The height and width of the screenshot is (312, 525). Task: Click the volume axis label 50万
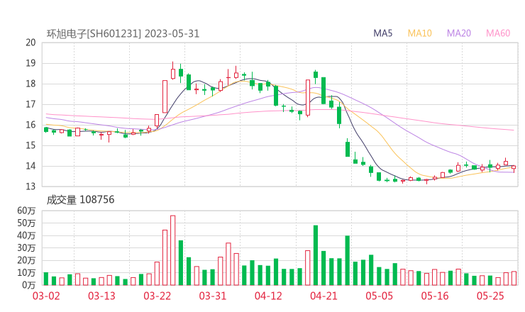26,223
